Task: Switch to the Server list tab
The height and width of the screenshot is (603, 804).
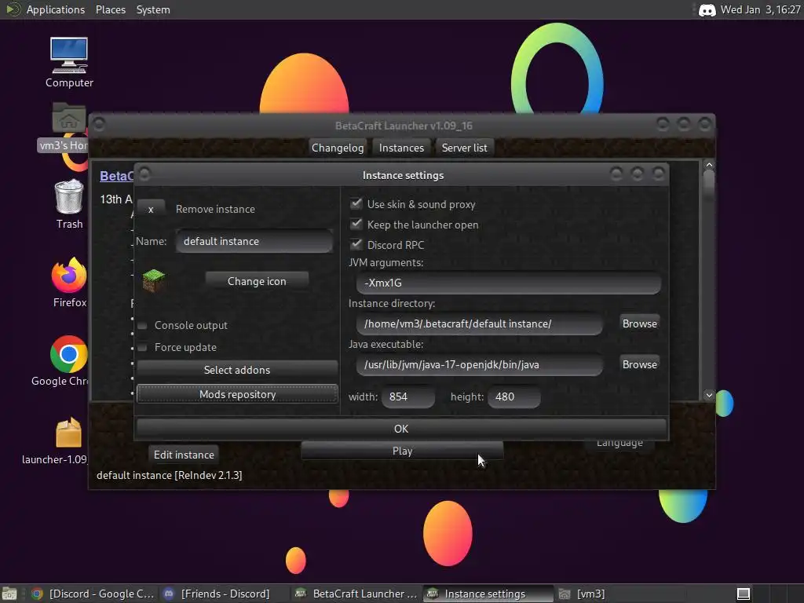Action: click(x=465, y=148)
